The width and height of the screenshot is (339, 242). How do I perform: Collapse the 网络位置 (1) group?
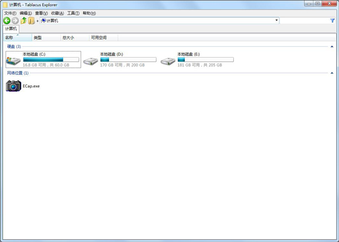pyautogui.click(x=332, y=73)
